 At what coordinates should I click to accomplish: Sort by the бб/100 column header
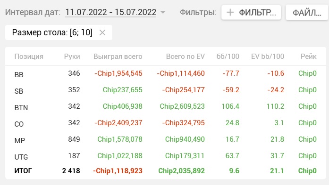[x=228, y=56]
